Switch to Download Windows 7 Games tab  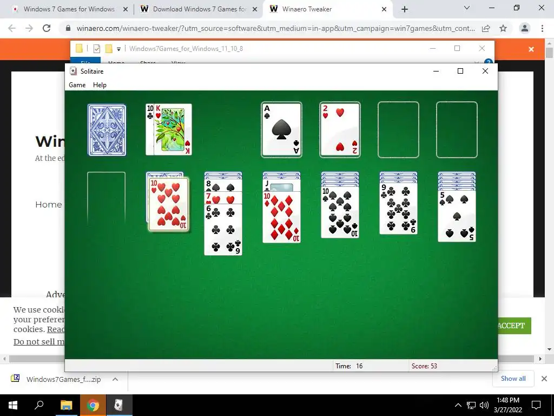(199, 9)
